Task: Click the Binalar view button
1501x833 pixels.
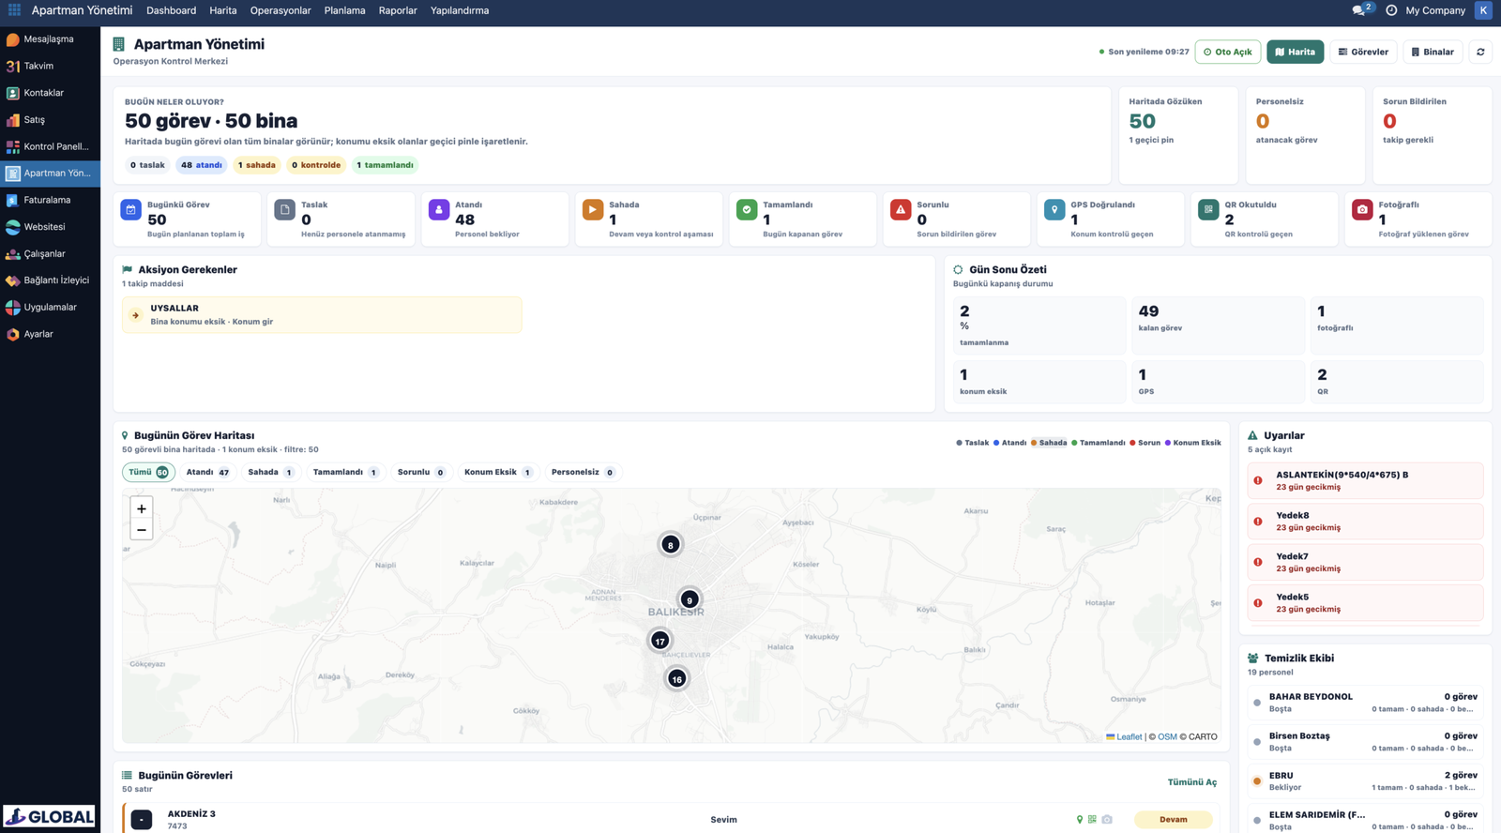Action: [x=1433, y=52]
